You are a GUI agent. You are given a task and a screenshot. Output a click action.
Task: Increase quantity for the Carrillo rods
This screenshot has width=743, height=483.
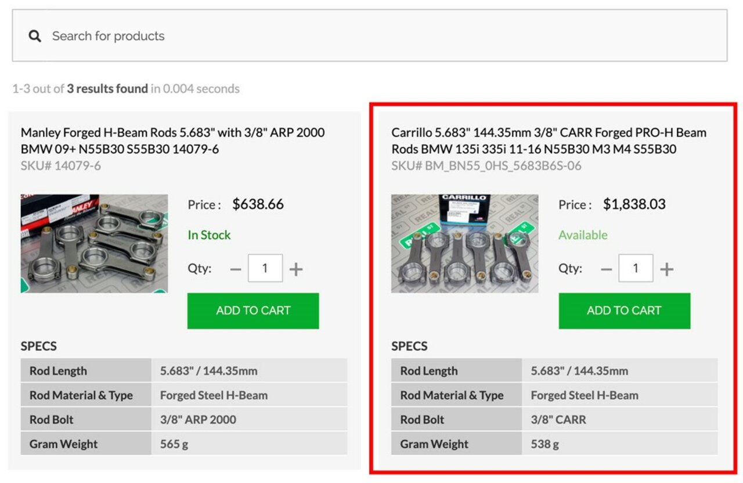coord(667,269)
